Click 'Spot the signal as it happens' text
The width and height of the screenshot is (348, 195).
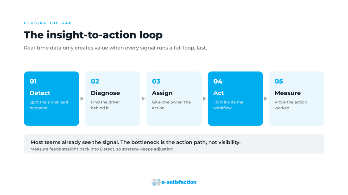pos(49,105)
